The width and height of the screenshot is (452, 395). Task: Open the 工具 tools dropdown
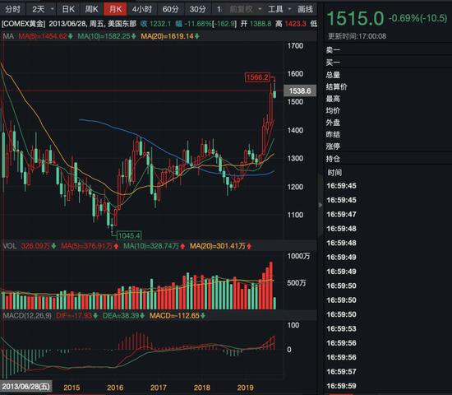(x=289, y=9)
